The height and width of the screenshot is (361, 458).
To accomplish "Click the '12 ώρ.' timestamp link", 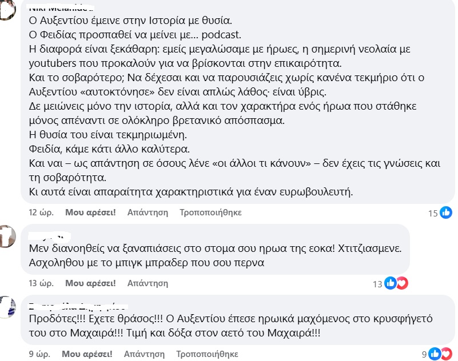I will [x=41, y=212].
